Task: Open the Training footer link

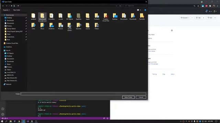Action: tap(154, 74)
